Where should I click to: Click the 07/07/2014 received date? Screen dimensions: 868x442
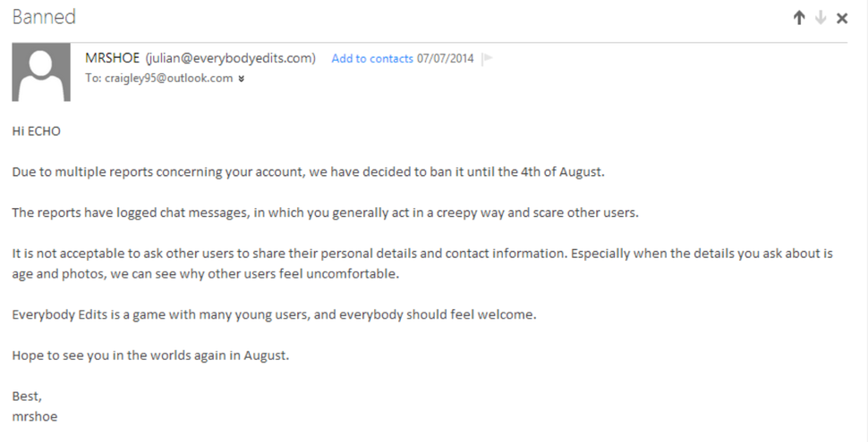(x=445, y=59)
